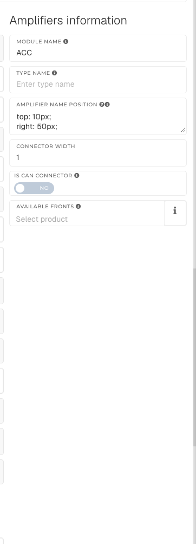Enable the Is CAN Connector toggle
Viewport: 196px width, 544px height.
tap(34, 188)
